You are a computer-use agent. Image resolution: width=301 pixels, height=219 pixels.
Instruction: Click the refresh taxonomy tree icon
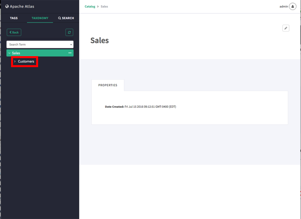(70, 32)
